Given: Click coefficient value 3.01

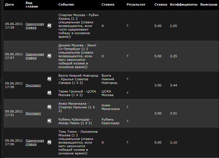Looking at the screenshot, I should (173, 113).
